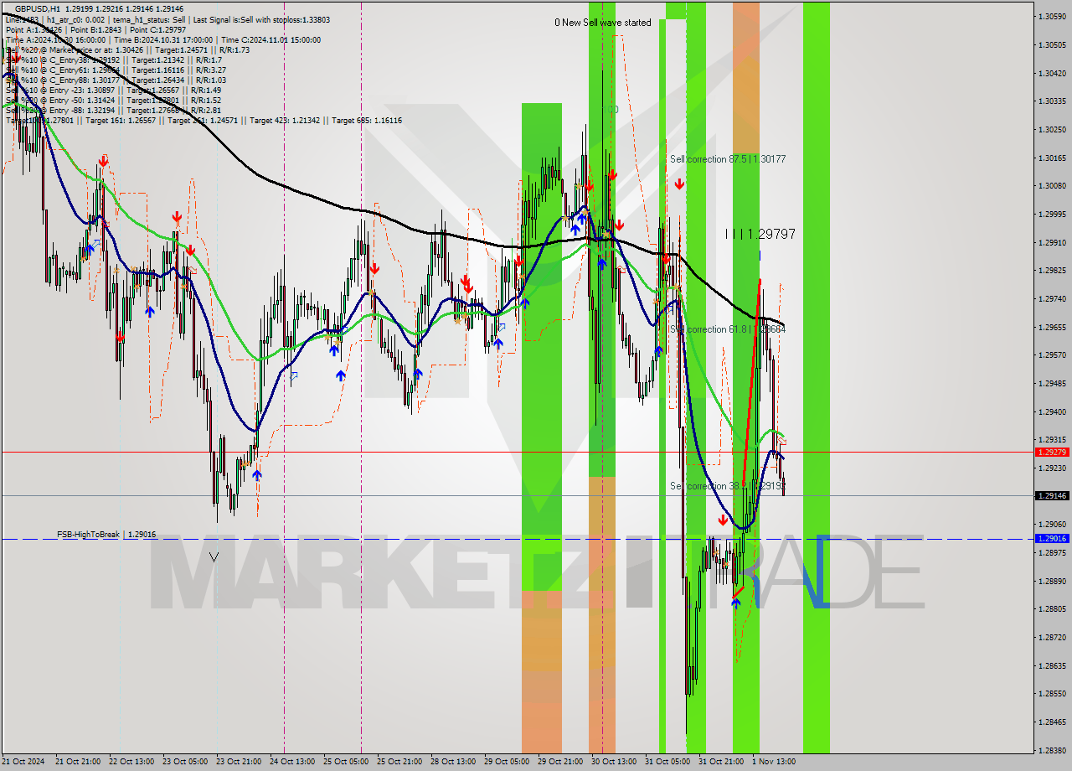Click the black 1.29146 current price tag
Screen dimensions: 1072x771
[x=1052, y=495]
